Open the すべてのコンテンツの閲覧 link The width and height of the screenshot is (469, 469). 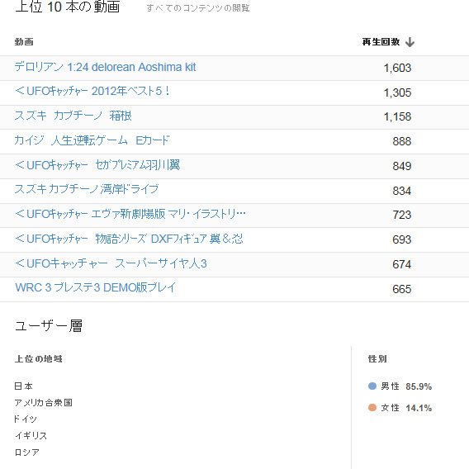[x=198, y=7]
